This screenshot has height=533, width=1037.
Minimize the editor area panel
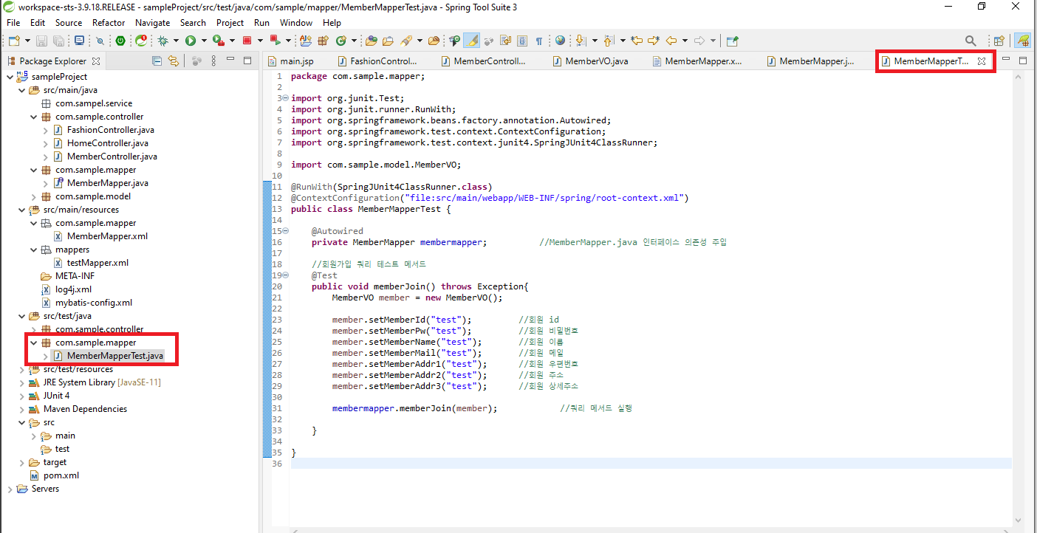click(x=1006, y=60)
